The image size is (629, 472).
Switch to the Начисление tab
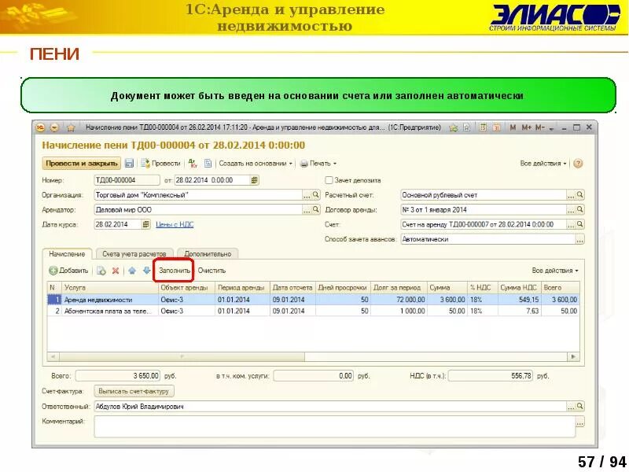67,254
